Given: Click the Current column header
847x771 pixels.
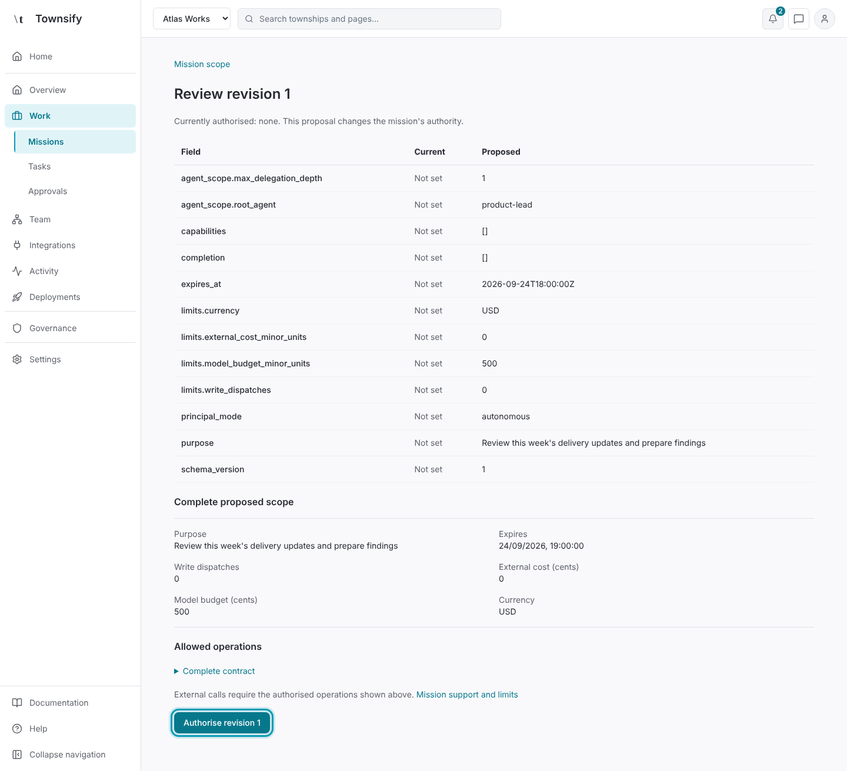Looking at the screenshot, I should tap(430, 152).
